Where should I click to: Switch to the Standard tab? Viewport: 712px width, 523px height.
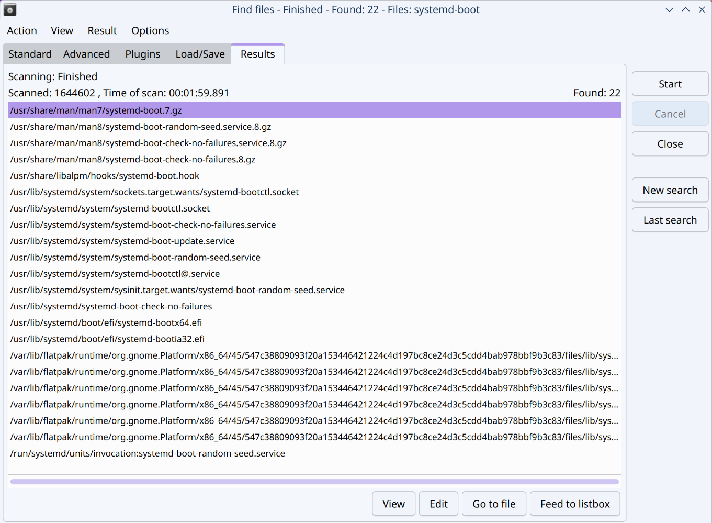tap(30, 54)
